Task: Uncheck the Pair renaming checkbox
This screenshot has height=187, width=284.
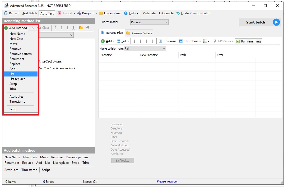Action: (x=238, y=41)
